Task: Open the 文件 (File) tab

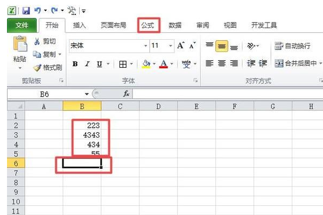Action: [22, 25]
